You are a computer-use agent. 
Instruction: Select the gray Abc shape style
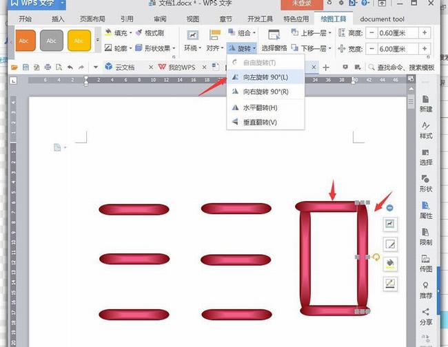point(52,41)
